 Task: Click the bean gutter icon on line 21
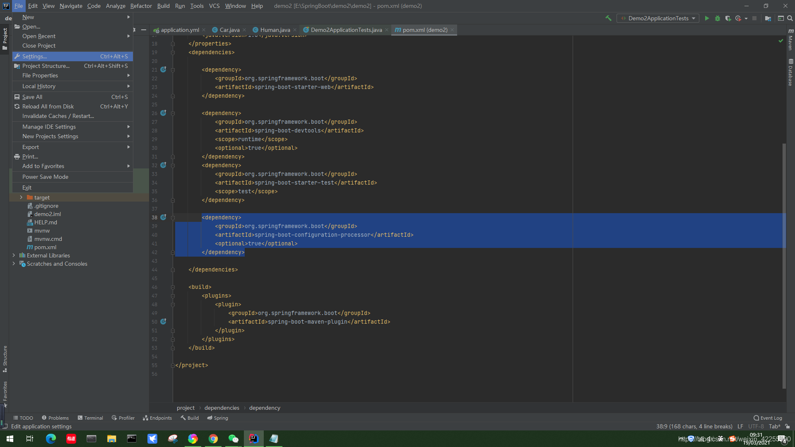click(163, 70)
